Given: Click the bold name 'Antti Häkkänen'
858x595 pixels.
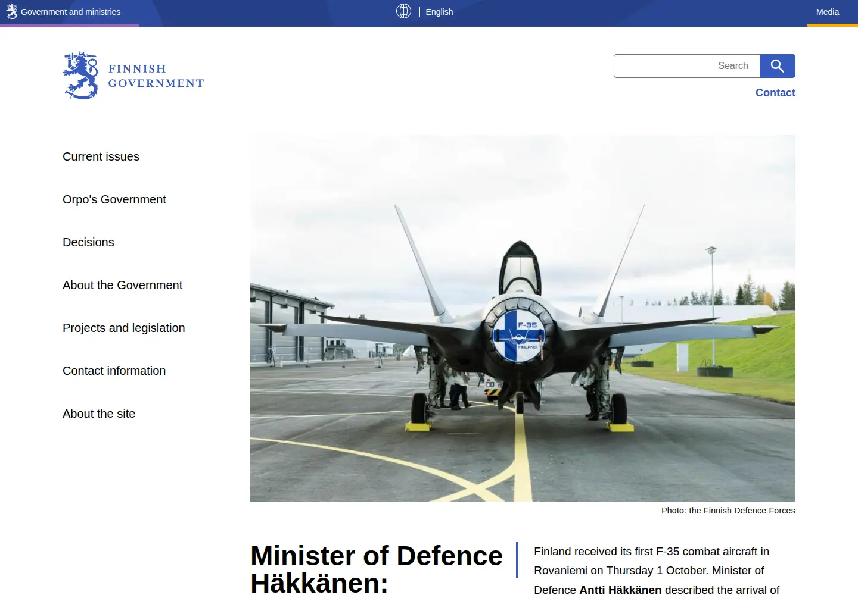Looking at the screenshot, I should click(x=620, y=590).
